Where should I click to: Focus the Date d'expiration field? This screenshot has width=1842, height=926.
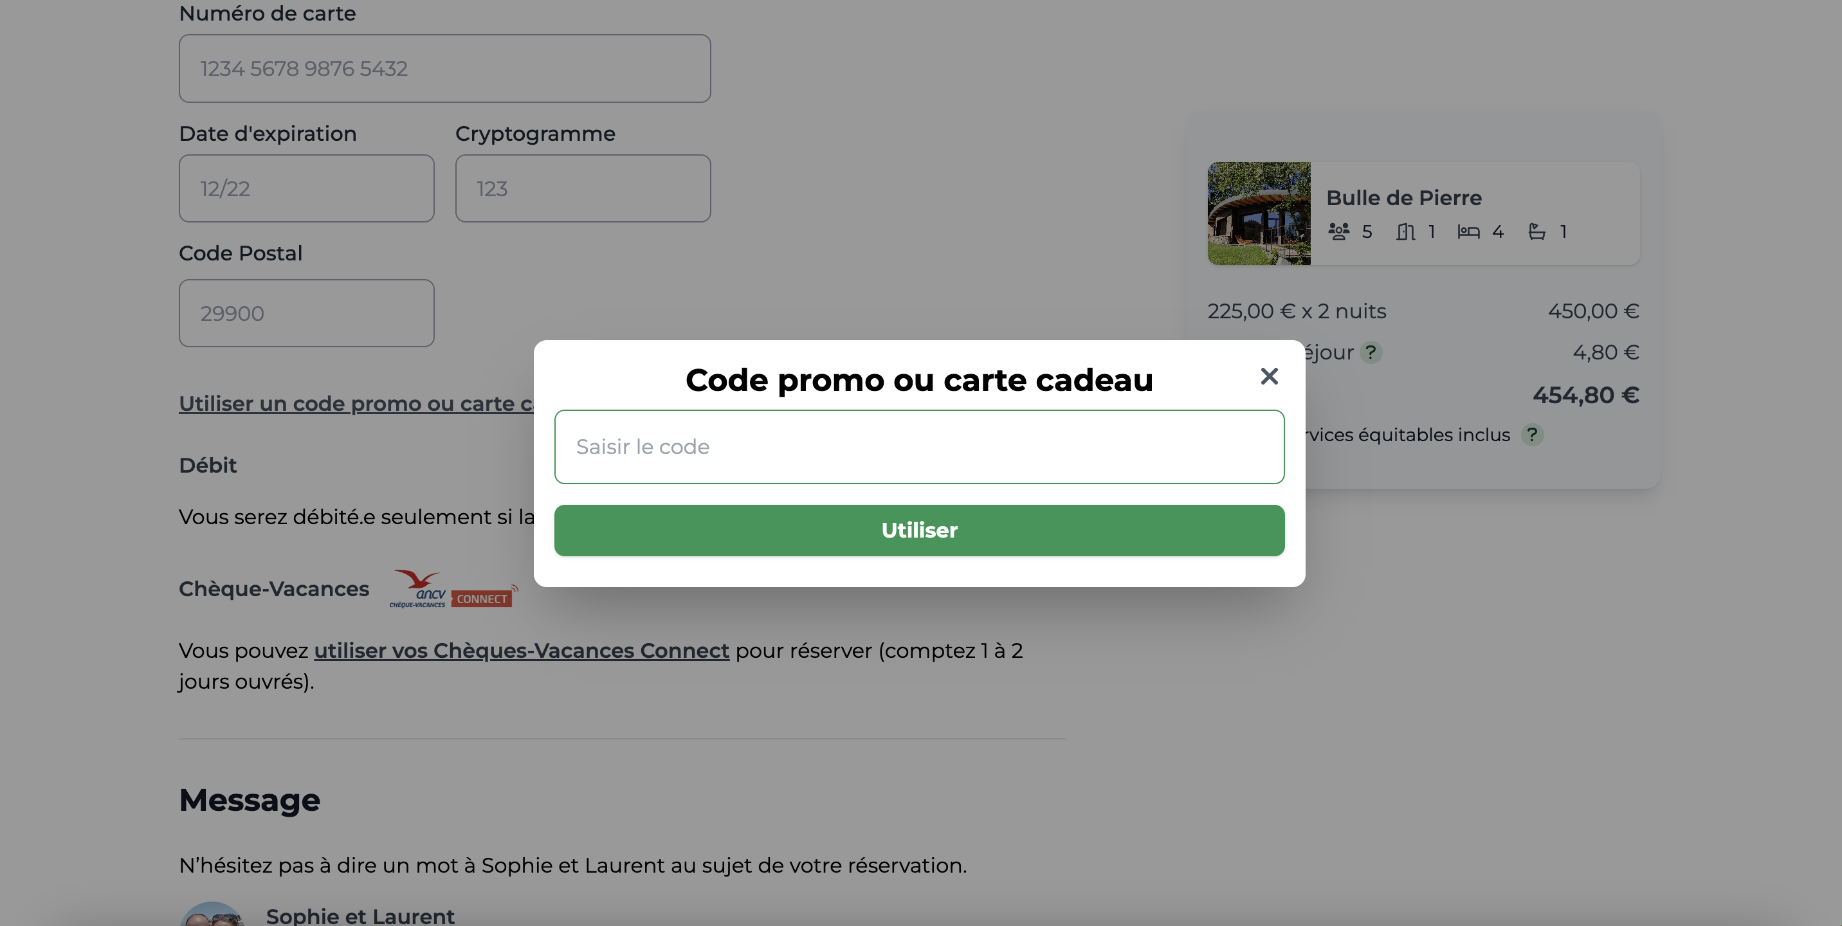click(306, 189)
